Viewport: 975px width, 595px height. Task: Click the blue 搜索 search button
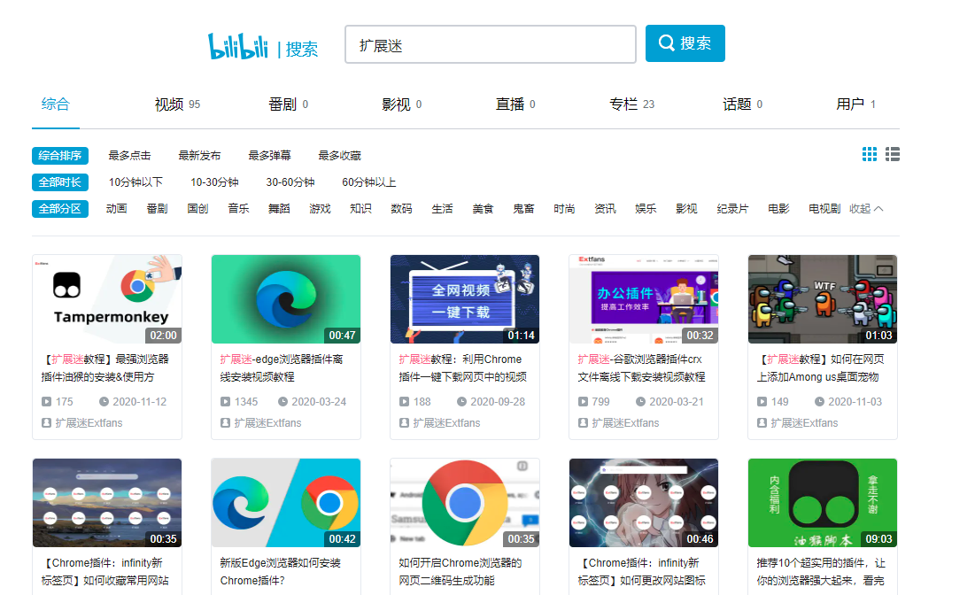tap(685, 43)
